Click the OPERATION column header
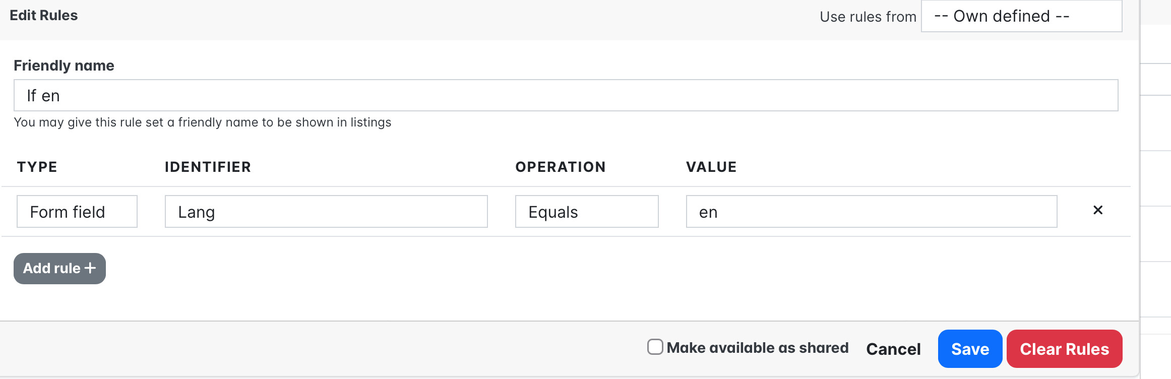The image size is (1171, 379). click(x=560, y=167)
